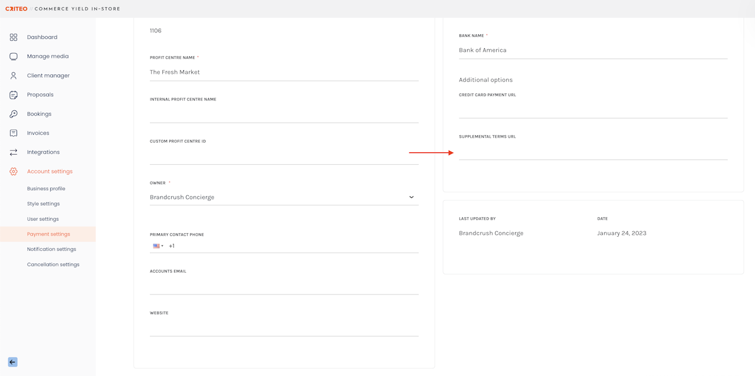
Task: Collapse sidebar with the back arrow button
Action: [12, 362]
